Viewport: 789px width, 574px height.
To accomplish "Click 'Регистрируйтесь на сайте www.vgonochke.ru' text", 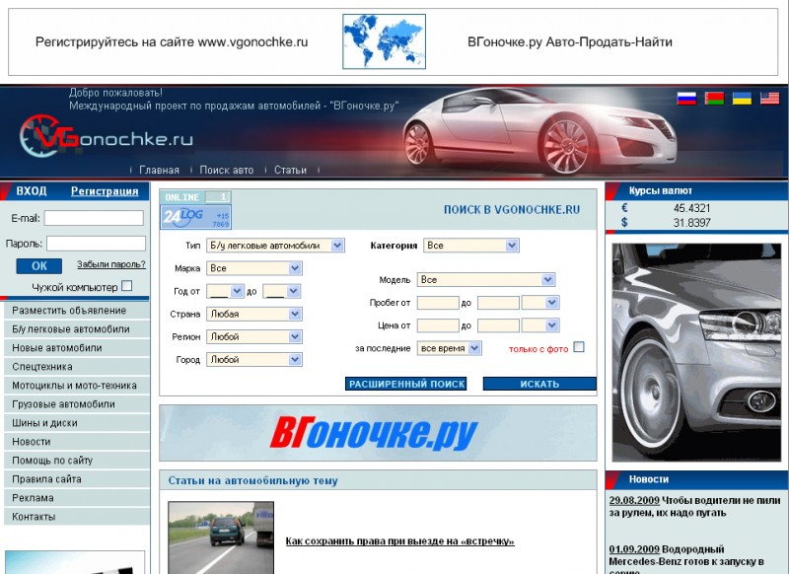I will click(x=172, y=41).
